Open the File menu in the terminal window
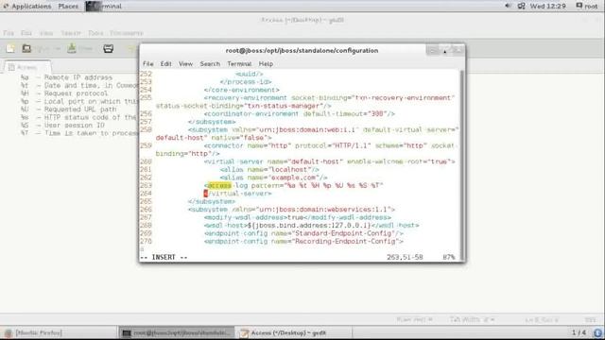The image size is (605, 340). pos(147,64)
